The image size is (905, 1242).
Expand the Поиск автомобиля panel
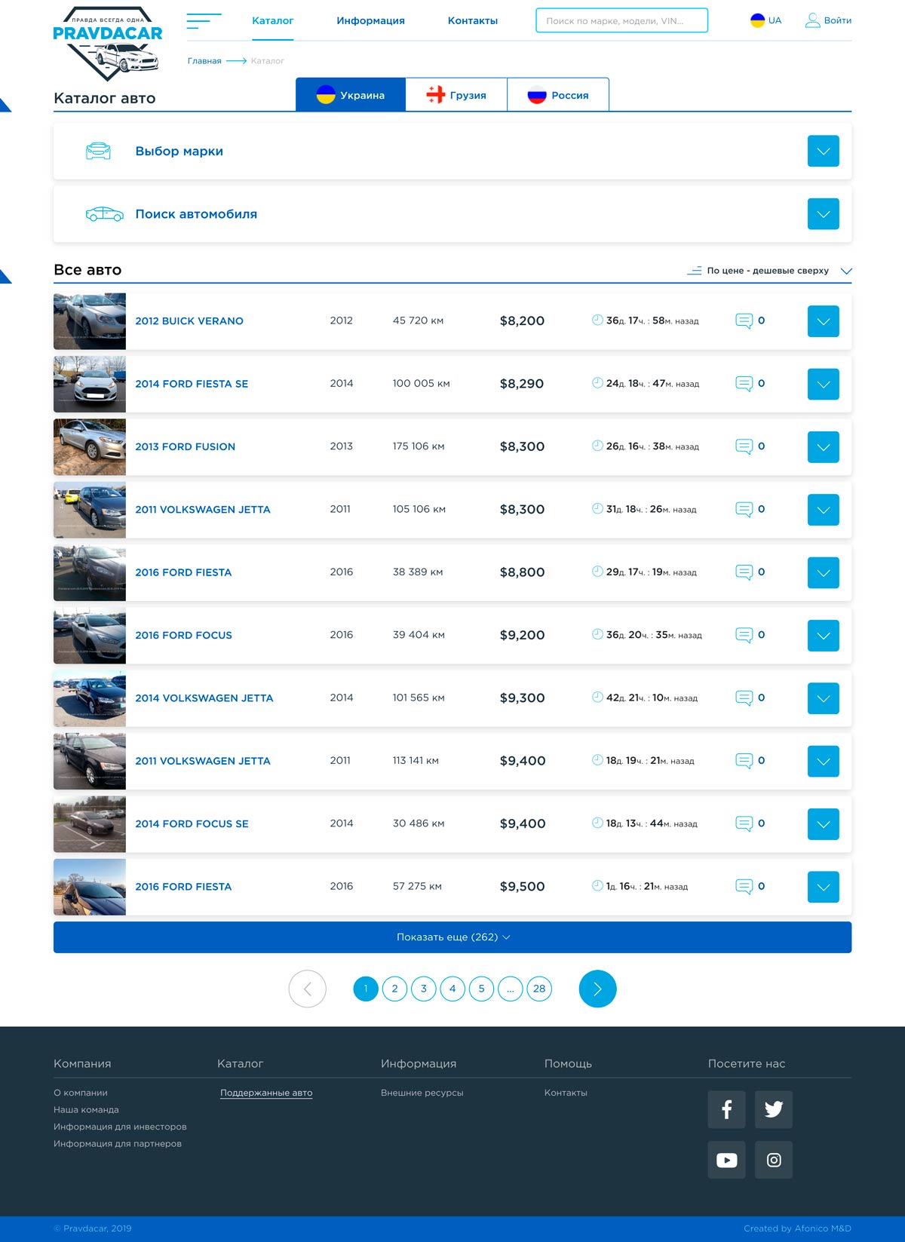tap(823, 214)
